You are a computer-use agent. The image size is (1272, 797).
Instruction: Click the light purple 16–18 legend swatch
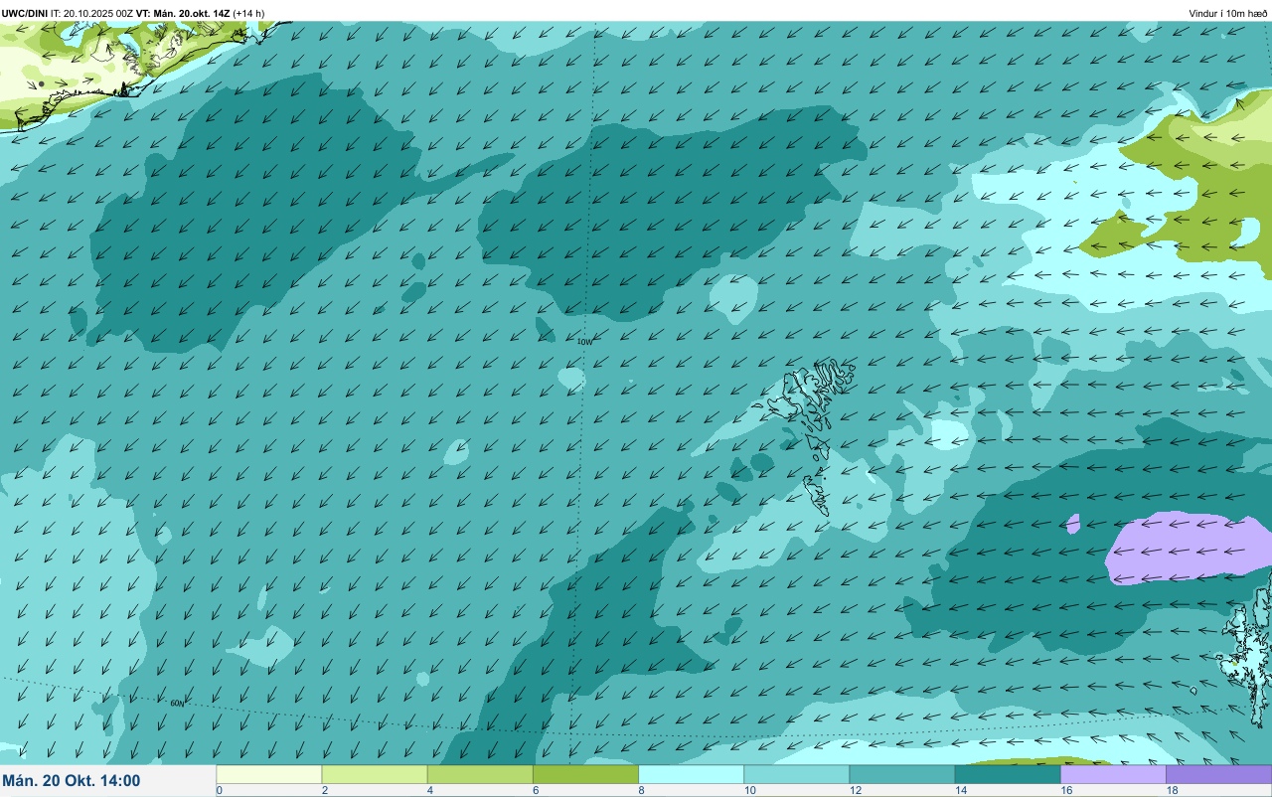(x=1113, y=774)
